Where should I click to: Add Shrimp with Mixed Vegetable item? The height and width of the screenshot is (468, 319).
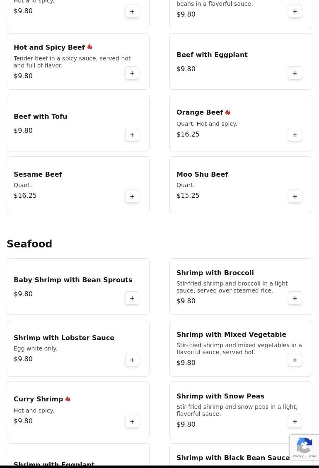[x=295, y=360]
